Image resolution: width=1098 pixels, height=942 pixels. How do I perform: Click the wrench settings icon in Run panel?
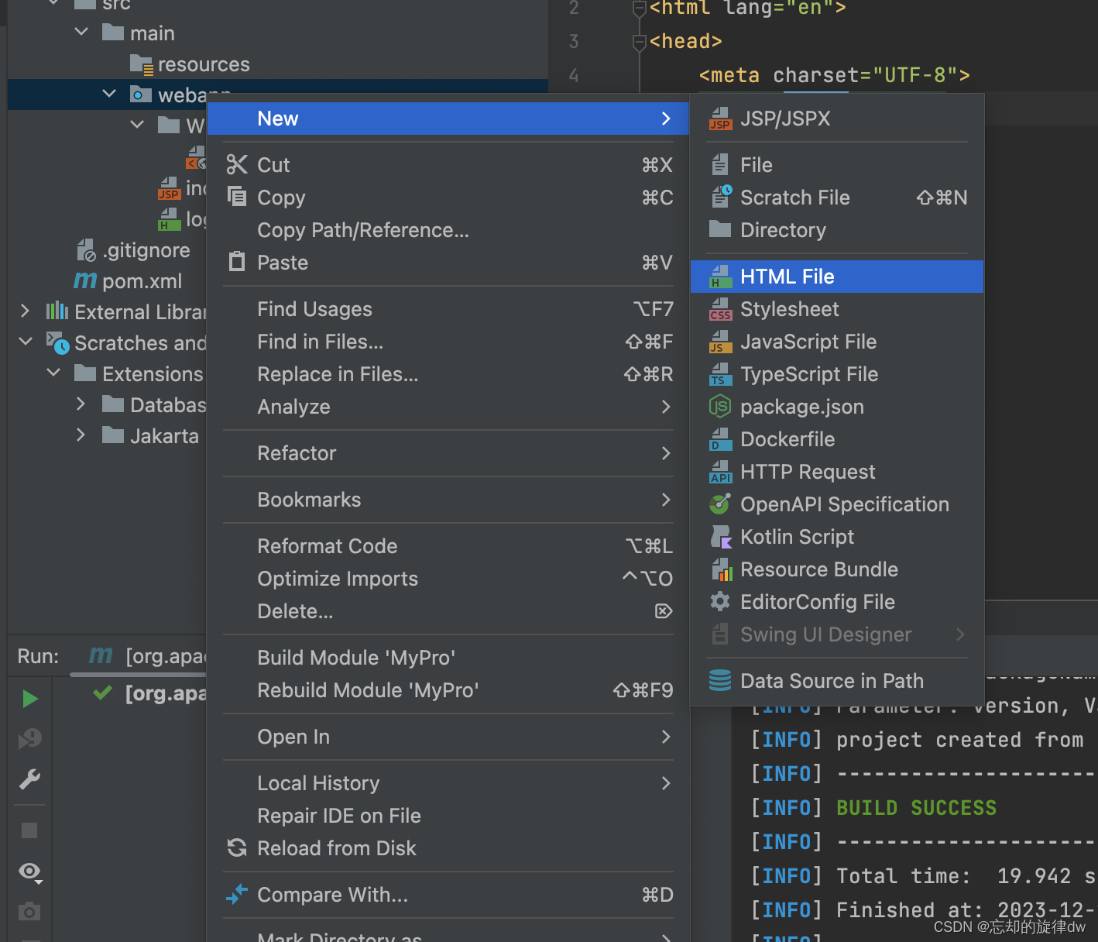[x=29, y=779]
